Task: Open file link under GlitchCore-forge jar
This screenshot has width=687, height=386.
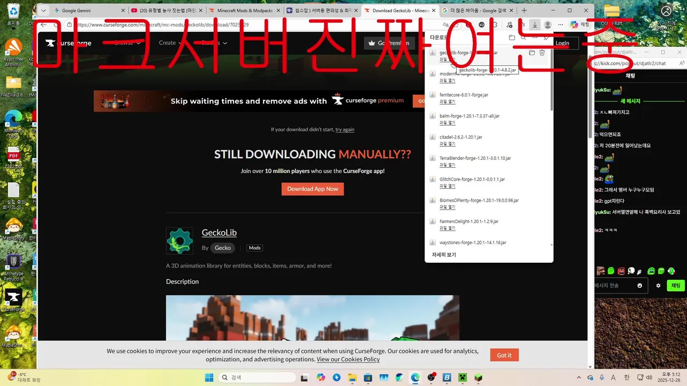Action: (447, 185)
